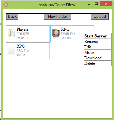Select Rename in the context menu

[x=98, y=42]
